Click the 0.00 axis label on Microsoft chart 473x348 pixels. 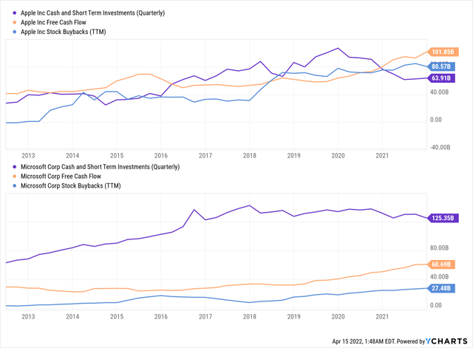pyautogui.click(x=436, y=305)
